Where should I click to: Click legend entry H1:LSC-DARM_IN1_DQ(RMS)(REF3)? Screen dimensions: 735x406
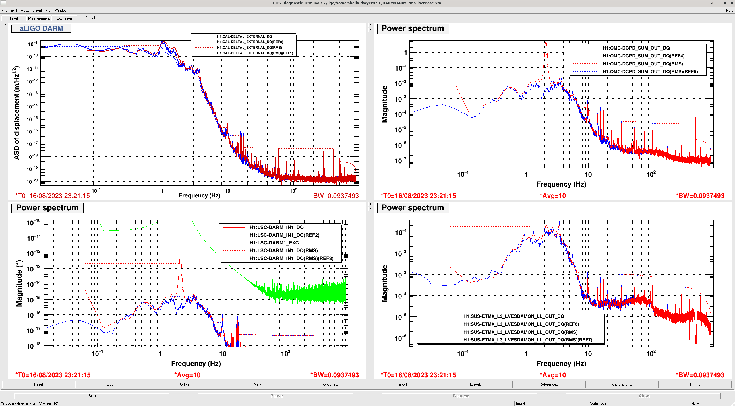291,258
